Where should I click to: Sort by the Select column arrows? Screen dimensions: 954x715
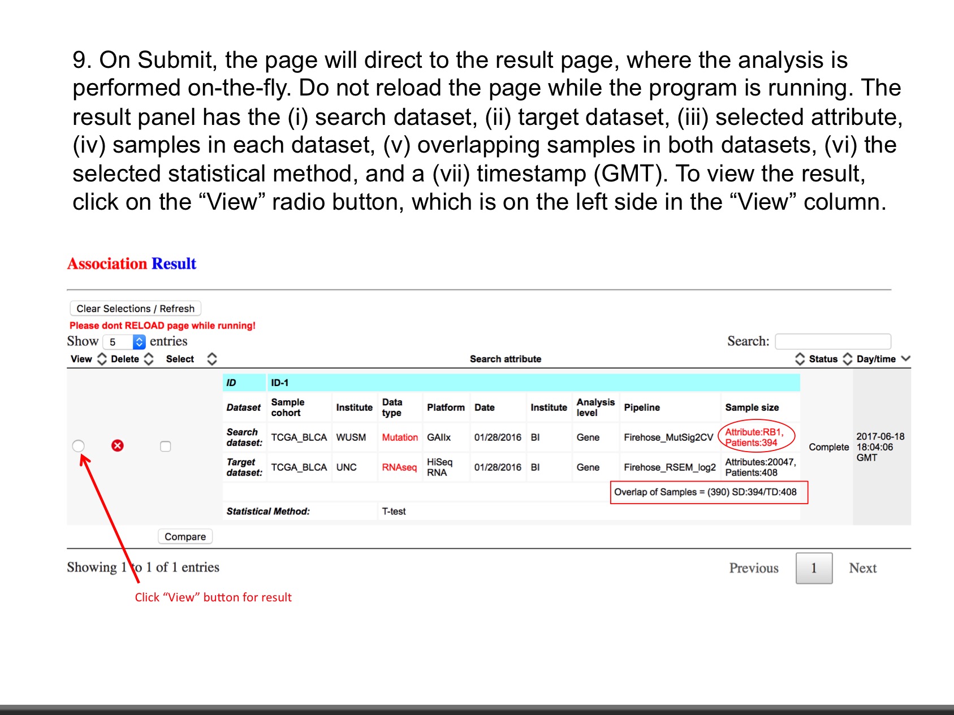(x=212, y=359)
